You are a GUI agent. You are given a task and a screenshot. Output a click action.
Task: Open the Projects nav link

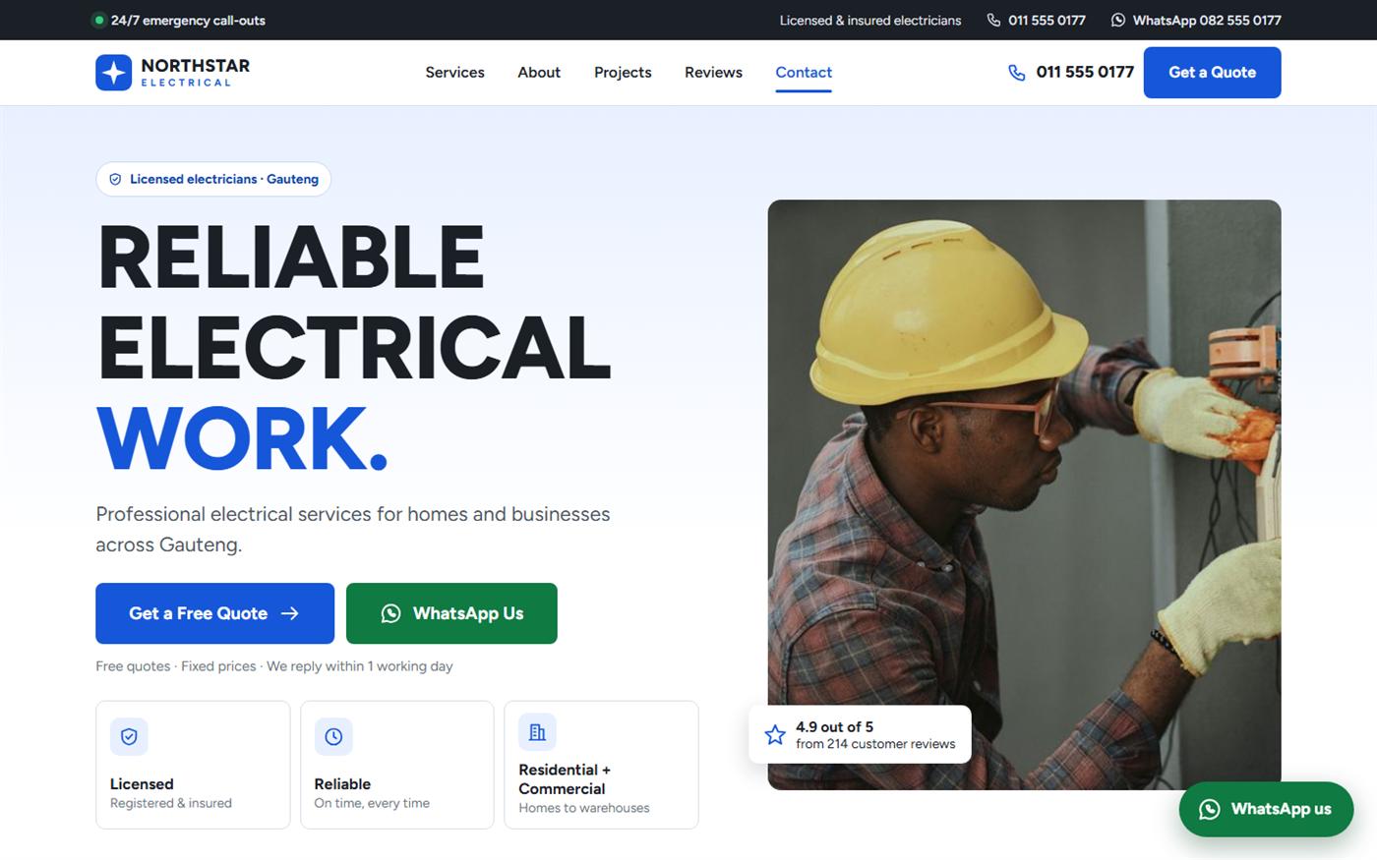pos(623,72)
